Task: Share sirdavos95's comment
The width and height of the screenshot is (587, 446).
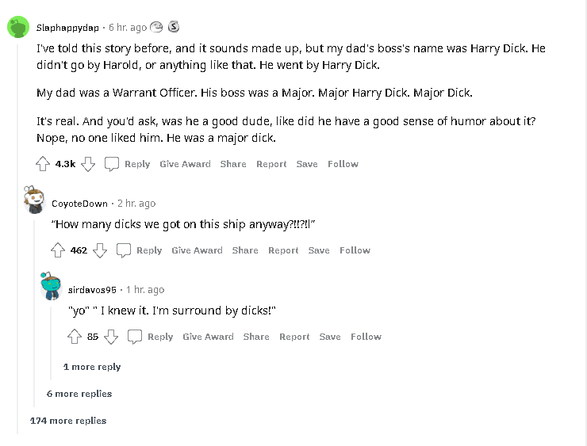Action: coord(256,337)
